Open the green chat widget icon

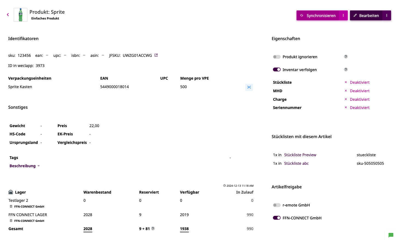click(x=391, y=235)
